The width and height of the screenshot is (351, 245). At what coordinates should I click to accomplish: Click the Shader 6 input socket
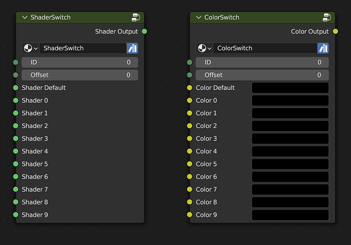16,177
